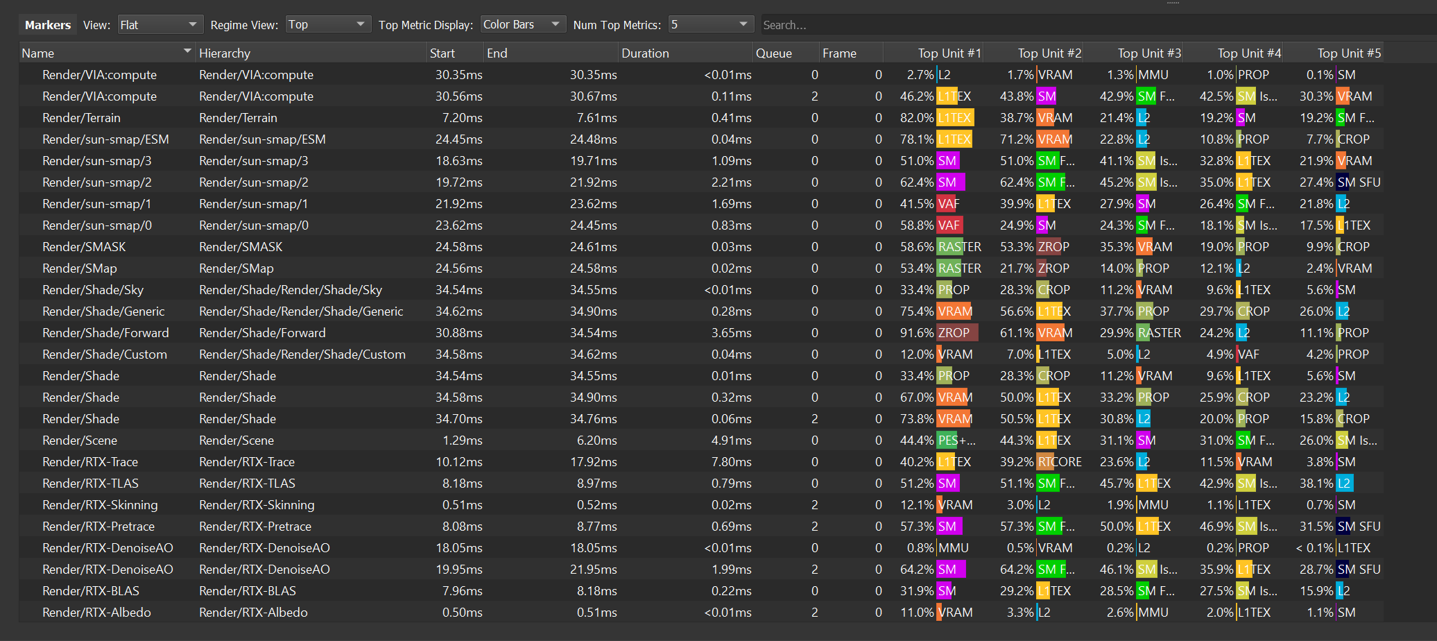
Task: Sort by the Start column header
Action: point(442,53)
